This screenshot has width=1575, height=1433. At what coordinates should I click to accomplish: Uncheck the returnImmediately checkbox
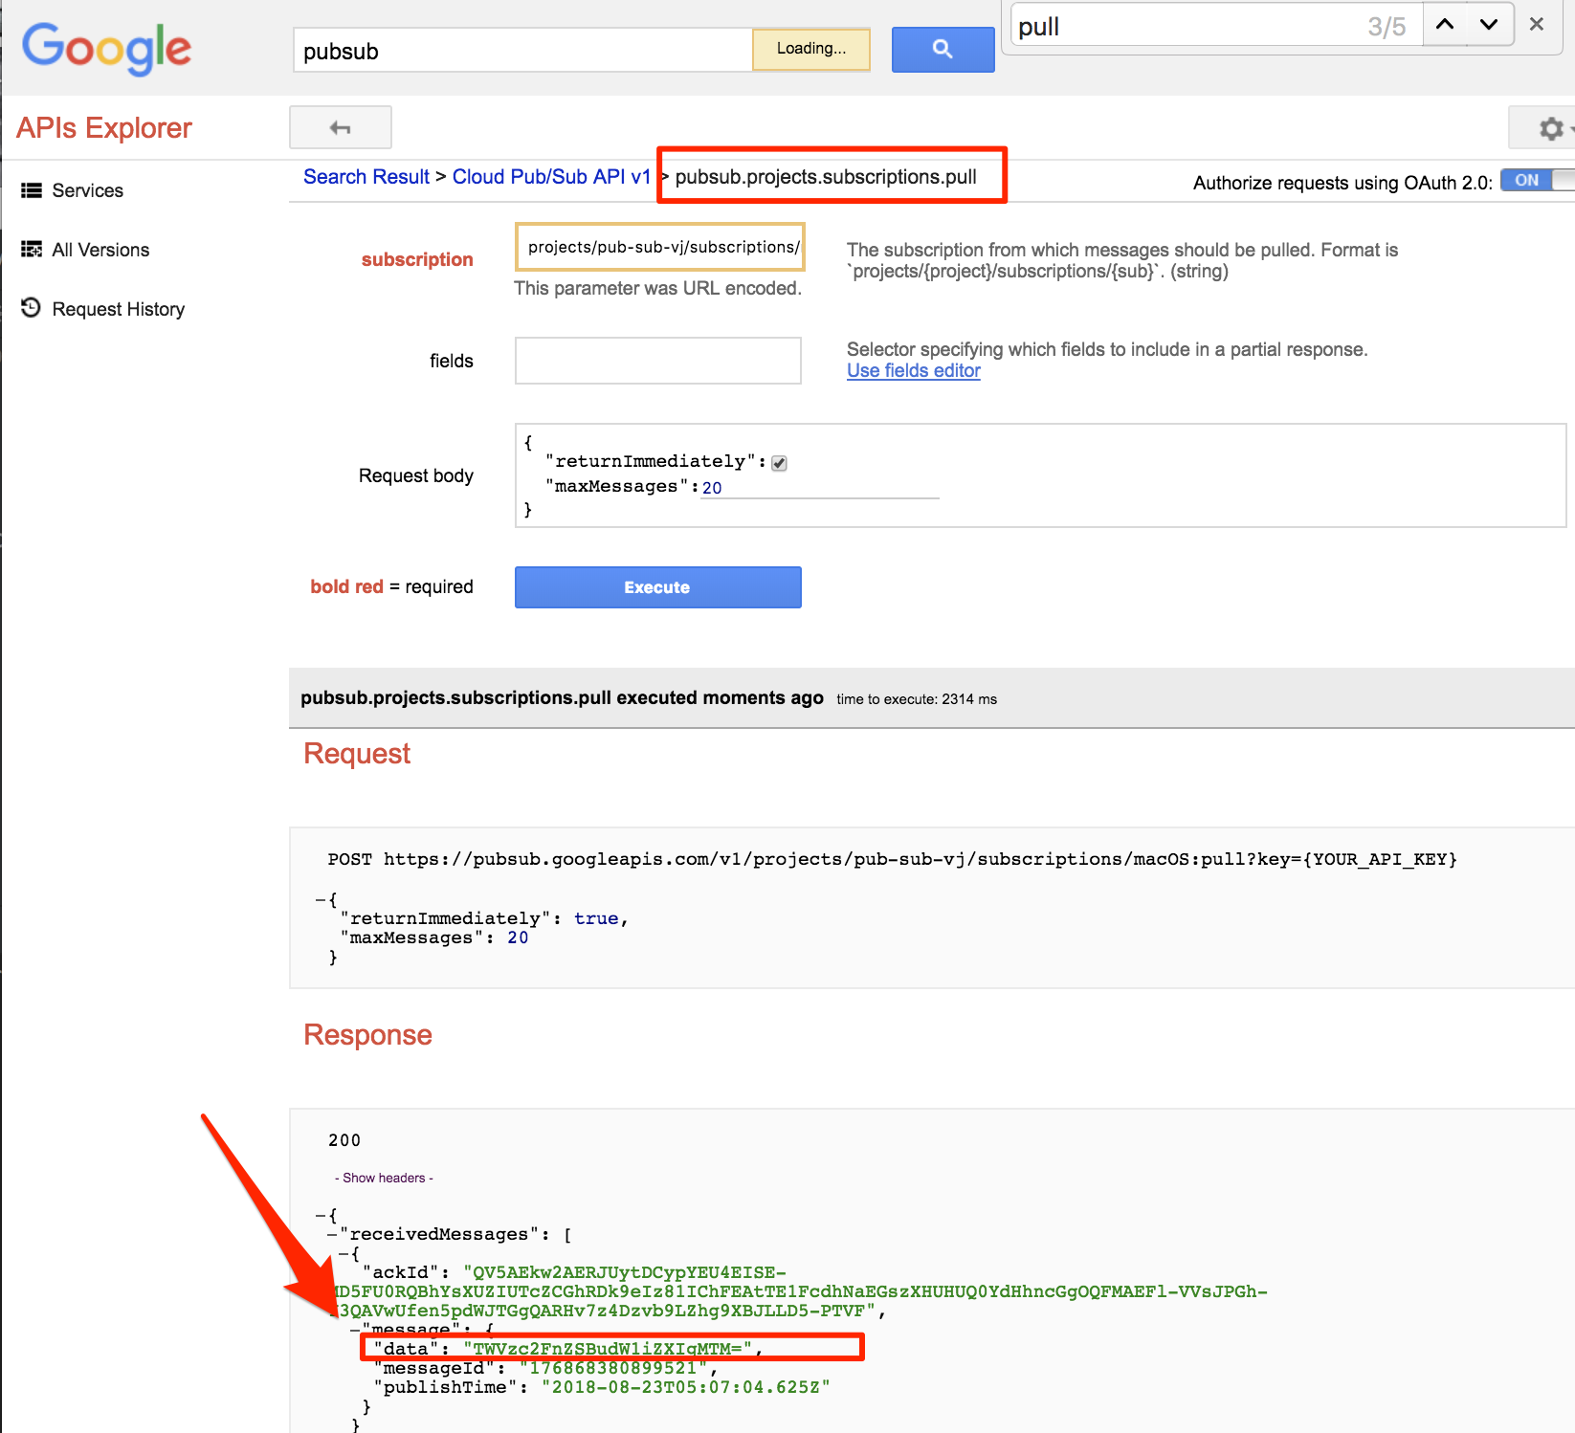pos(780,463)
